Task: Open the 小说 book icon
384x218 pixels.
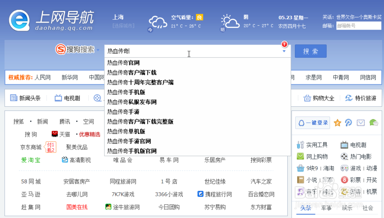Action: point(300,180)
